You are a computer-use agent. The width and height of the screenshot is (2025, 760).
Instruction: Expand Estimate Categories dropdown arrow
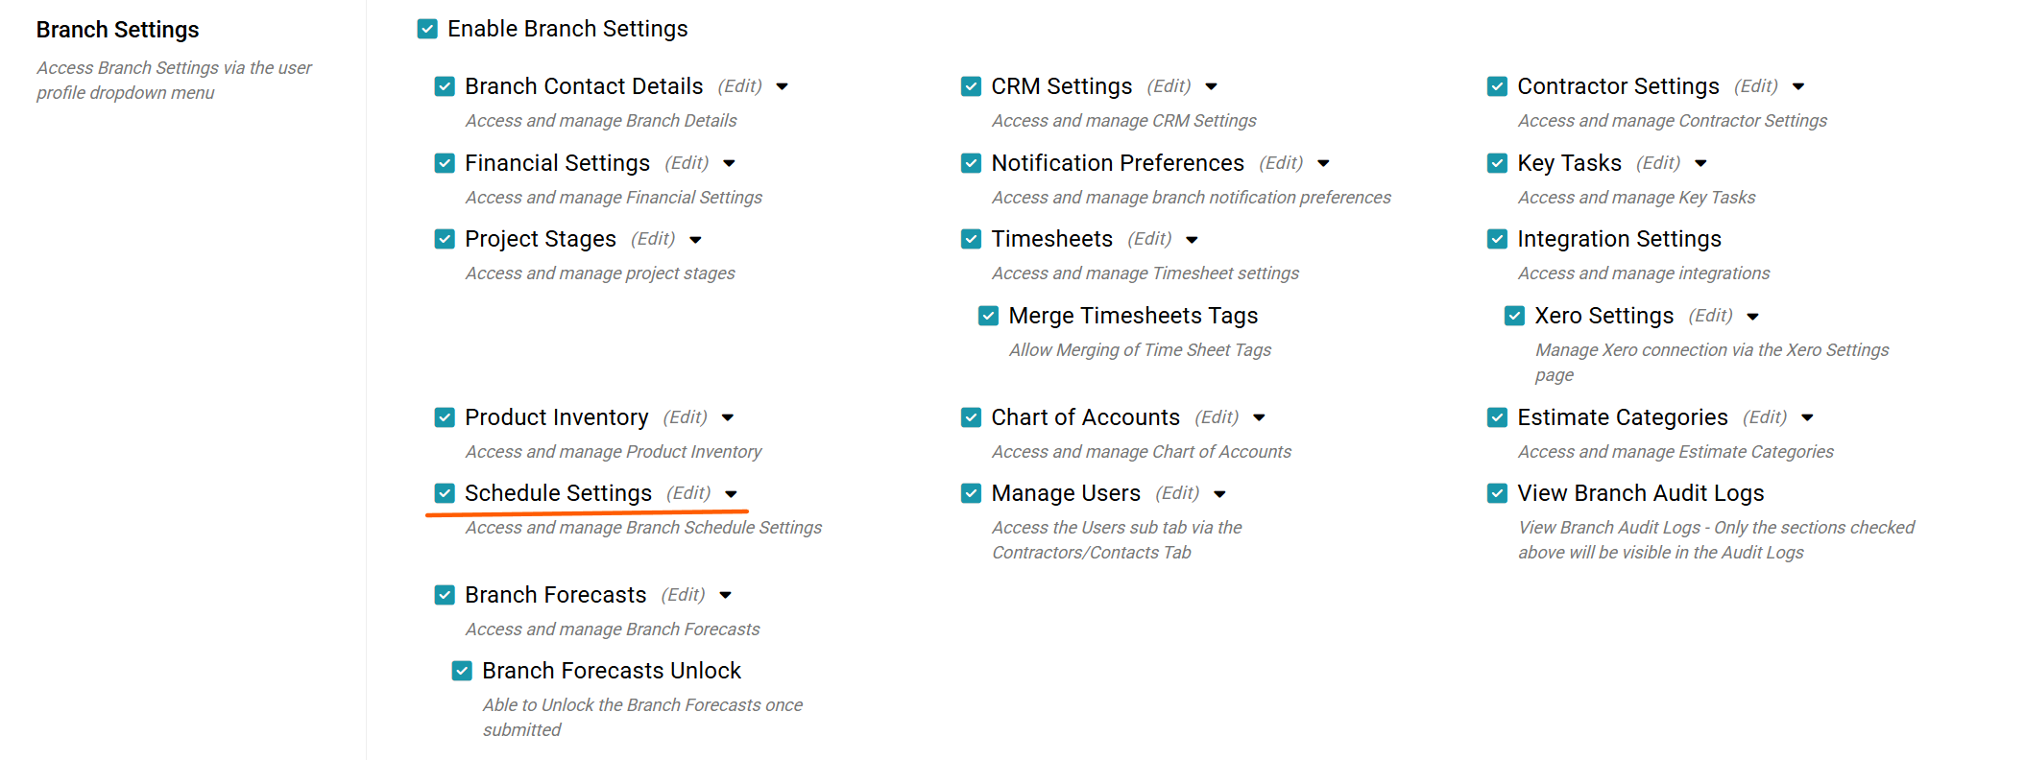[x=1808, y=417]
